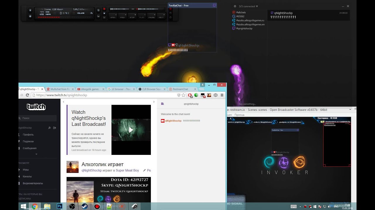Close the 'Multichat from Re' tab
This screenshot has height=210, width=375.
(x=73, y=89)
